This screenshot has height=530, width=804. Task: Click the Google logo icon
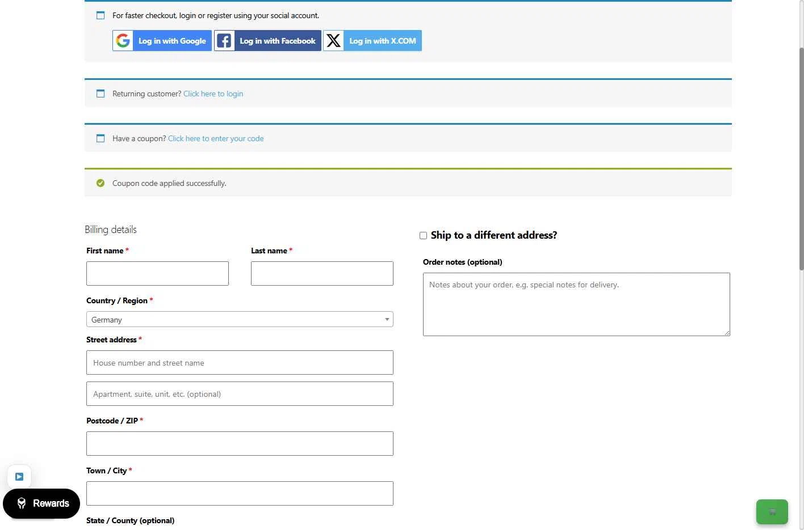[x=123, y=41]
